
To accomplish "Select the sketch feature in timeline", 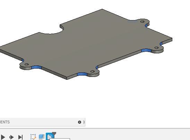I will (x=33, y=137).
